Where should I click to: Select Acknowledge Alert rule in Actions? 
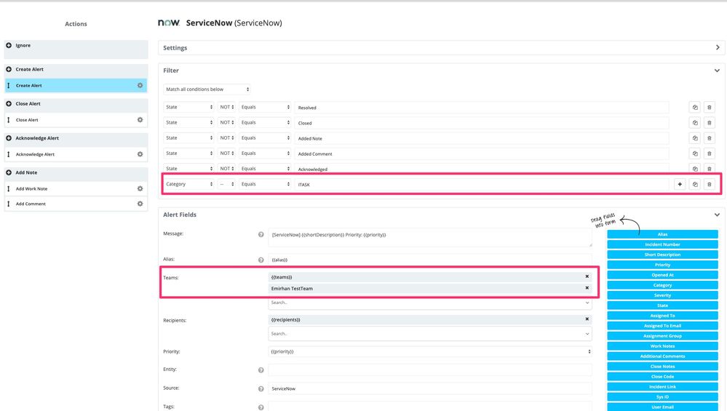pos(76,154)
